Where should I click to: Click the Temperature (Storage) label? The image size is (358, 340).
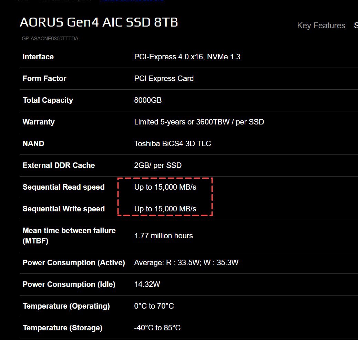[x=63, y=328]
